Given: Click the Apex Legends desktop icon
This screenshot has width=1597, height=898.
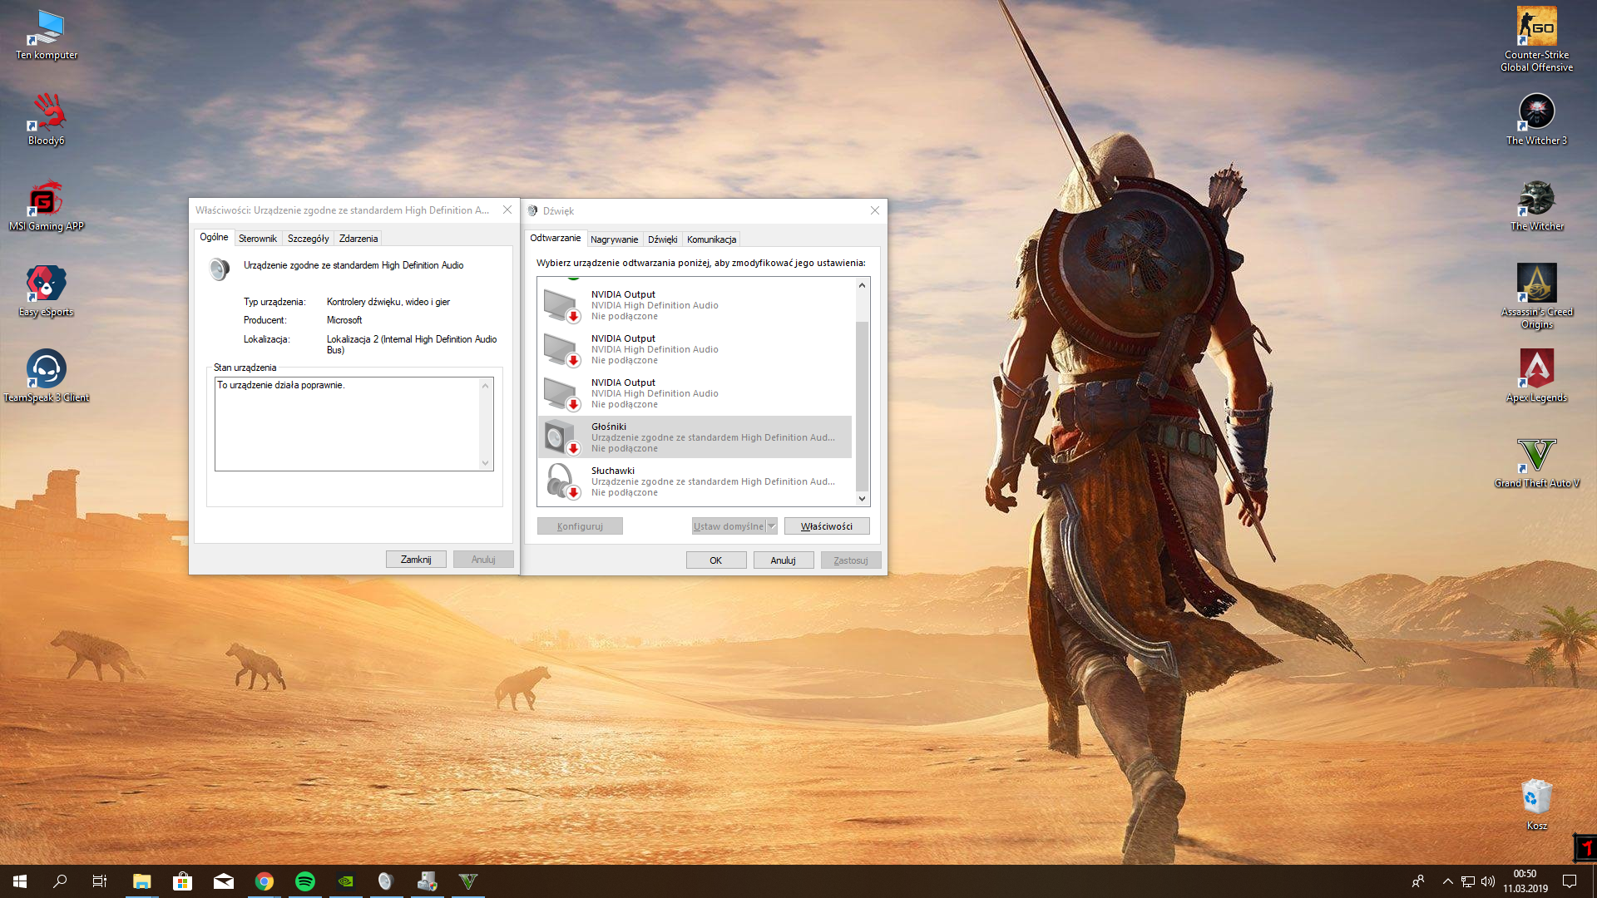Looking at the screenshot, I should pos(1536,377).
